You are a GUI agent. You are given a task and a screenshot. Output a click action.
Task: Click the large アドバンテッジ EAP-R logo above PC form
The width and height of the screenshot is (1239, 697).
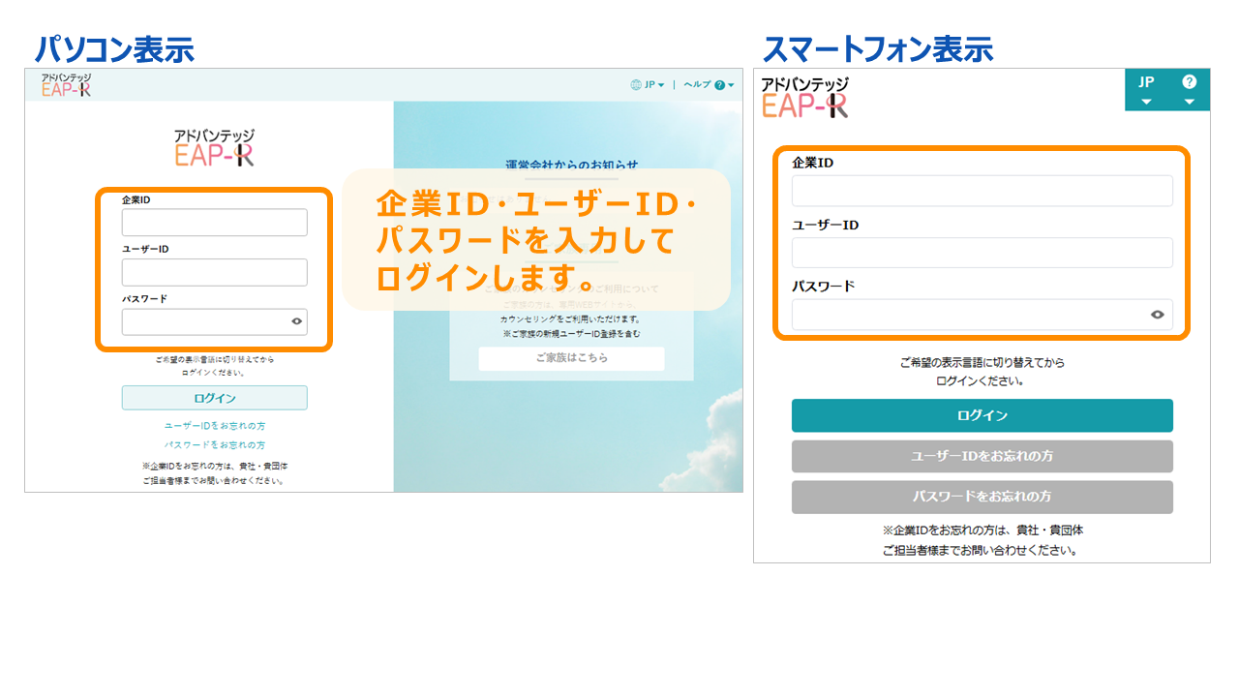(214, 148)
